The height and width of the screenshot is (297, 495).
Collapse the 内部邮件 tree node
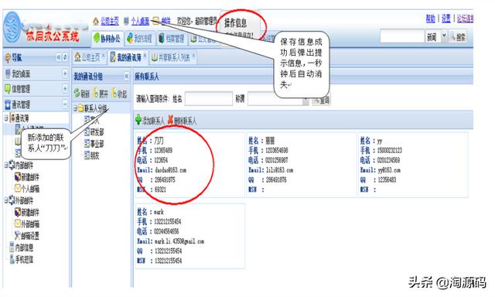pos(6,165)
